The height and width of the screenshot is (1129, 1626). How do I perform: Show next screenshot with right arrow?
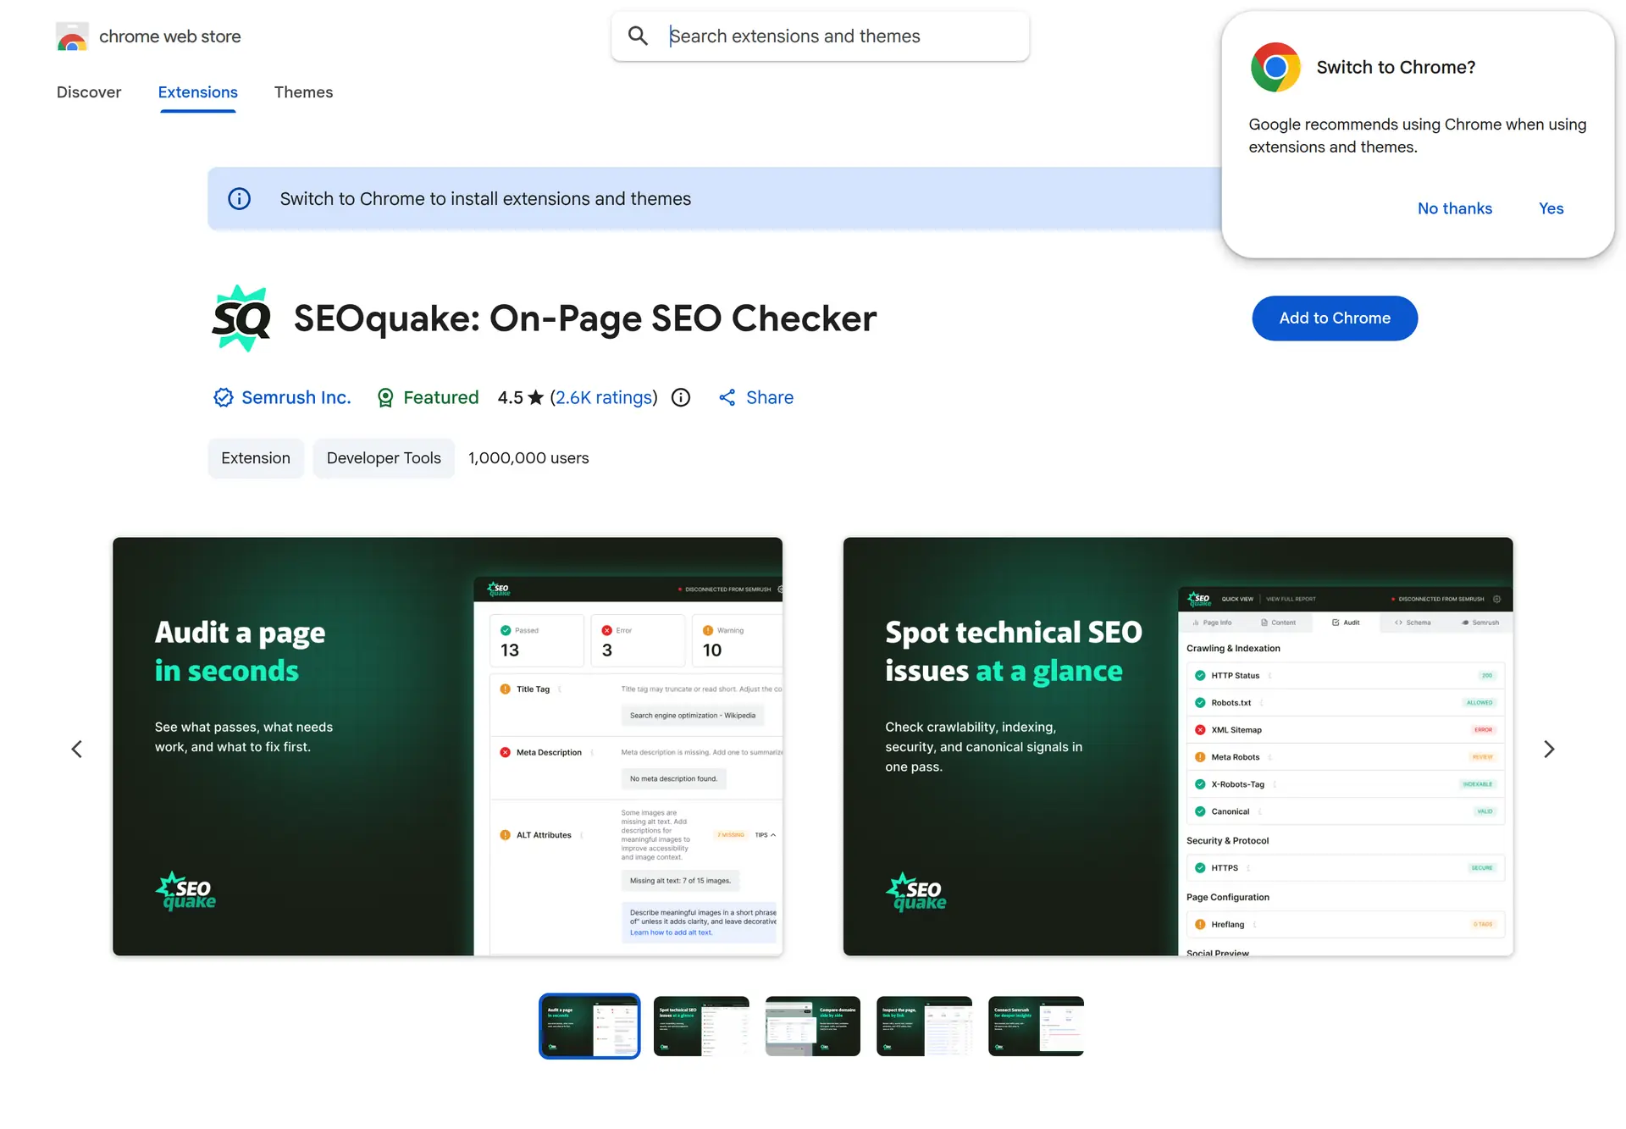1549,749
